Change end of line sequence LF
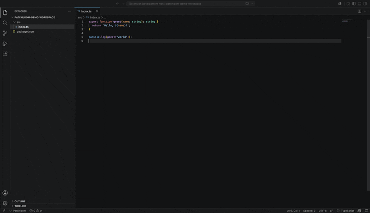Screen dimensions: 370x213 pyautogui.click(x=331, y=211)
